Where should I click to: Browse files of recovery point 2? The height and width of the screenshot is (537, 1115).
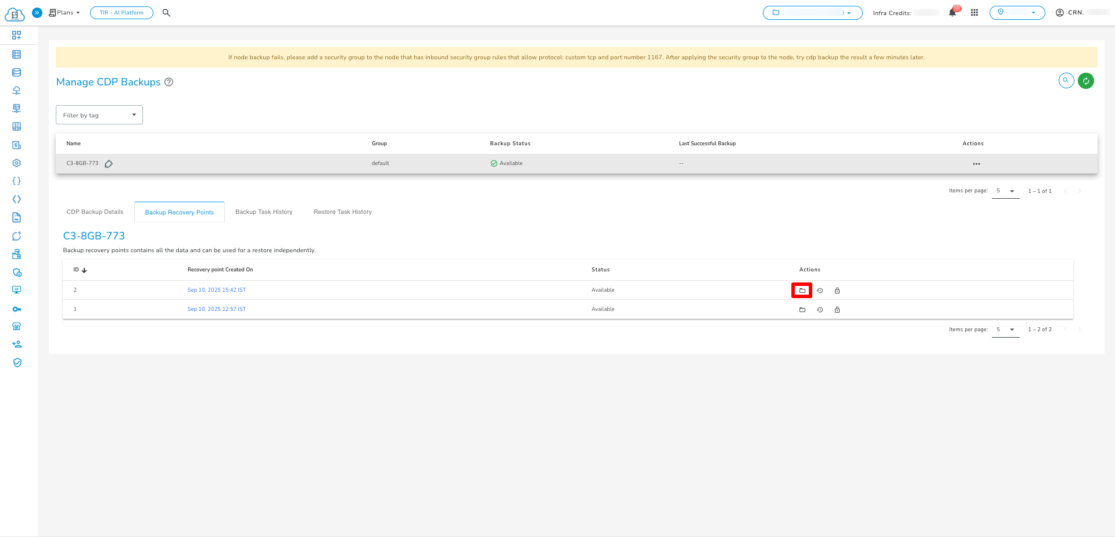[802, 291]
